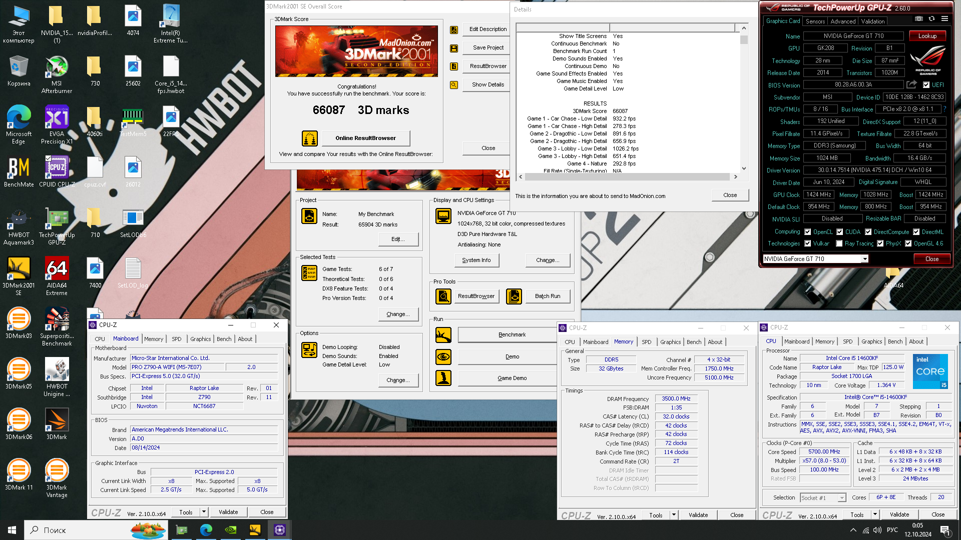Click Change under Selected Tests
The image size is (961, 540).
click(x=398, y=314)
